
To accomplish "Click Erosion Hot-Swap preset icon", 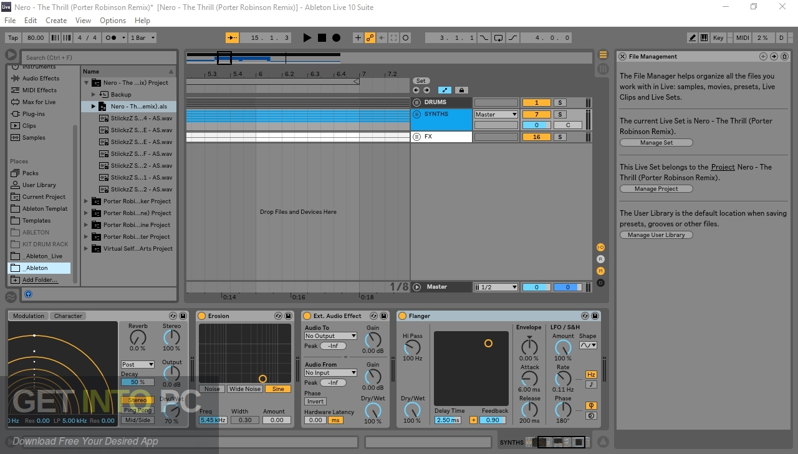I will point(278,316).
